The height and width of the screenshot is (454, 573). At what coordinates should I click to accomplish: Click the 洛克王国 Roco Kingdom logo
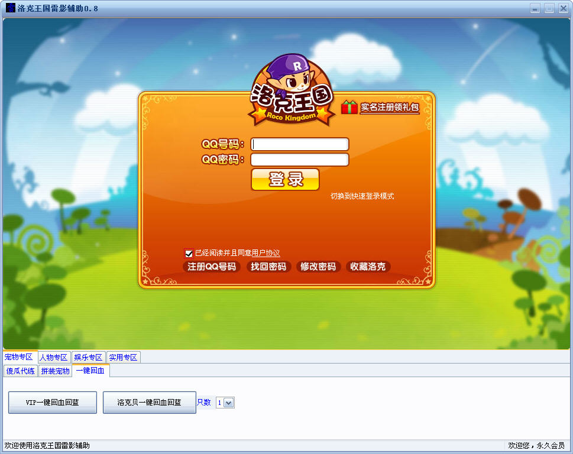point(292,90)
